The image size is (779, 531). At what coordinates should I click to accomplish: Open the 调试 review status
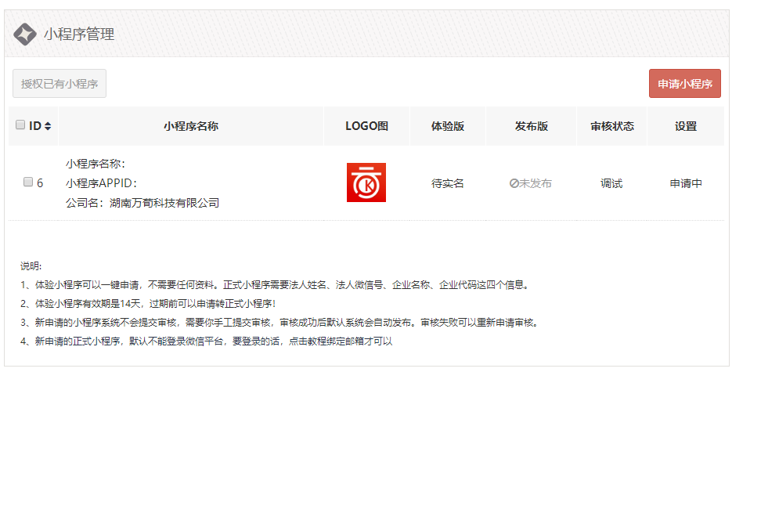tap(611, 183)
